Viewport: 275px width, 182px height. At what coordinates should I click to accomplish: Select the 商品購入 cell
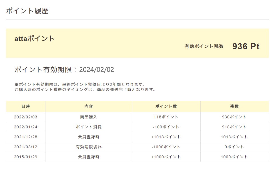point(89,117)
